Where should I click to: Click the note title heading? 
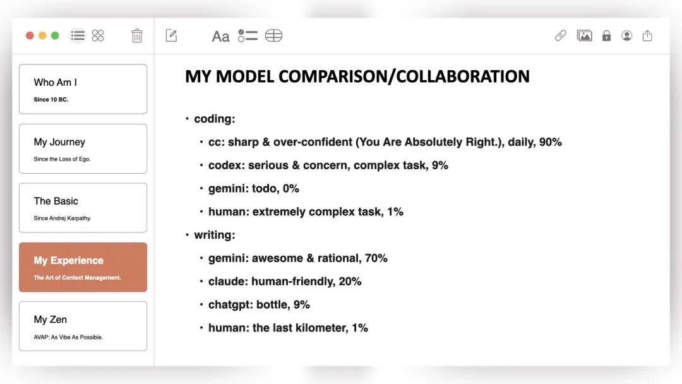coord(357,76)
